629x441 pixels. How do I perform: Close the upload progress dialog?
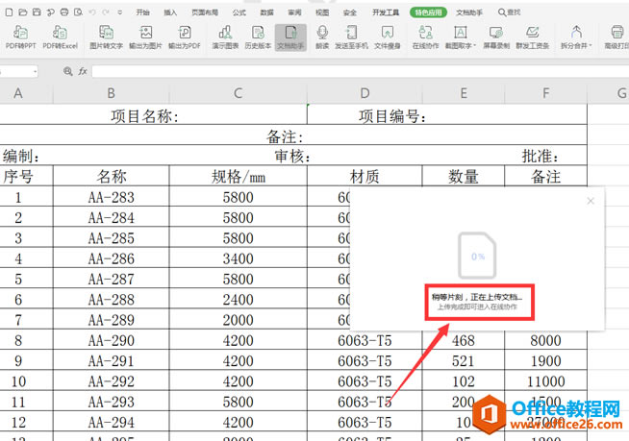(591, 201)
